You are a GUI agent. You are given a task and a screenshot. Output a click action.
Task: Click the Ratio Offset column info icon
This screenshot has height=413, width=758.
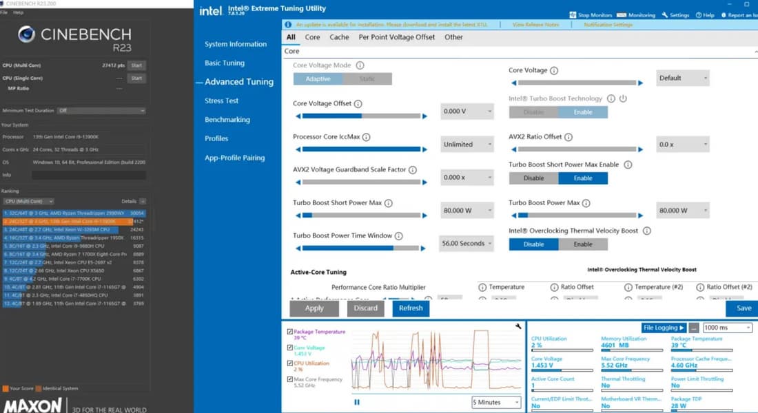pyautogui.click(x=554, y=288)
